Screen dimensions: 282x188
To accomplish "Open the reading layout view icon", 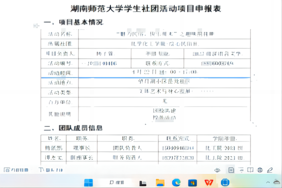I will tap(249, 170).
